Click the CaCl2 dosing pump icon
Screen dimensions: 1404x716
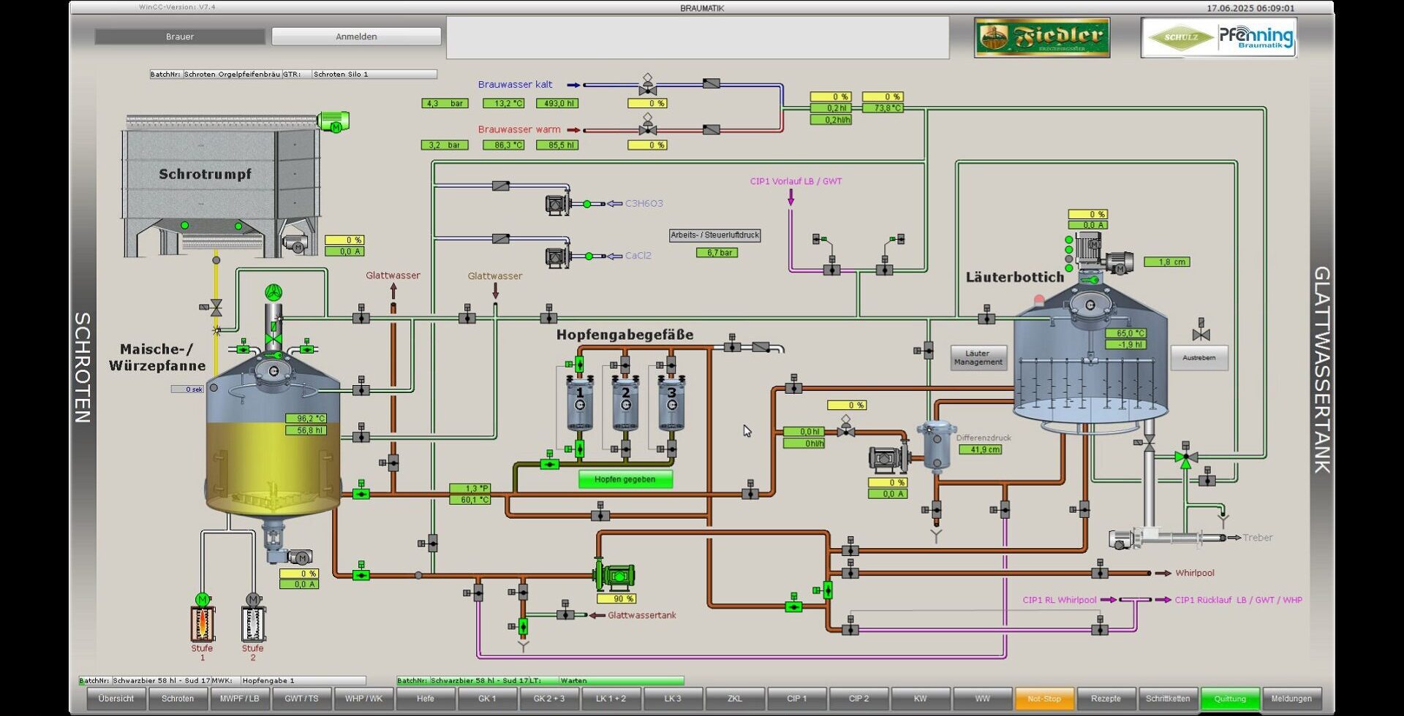(557, 256)
